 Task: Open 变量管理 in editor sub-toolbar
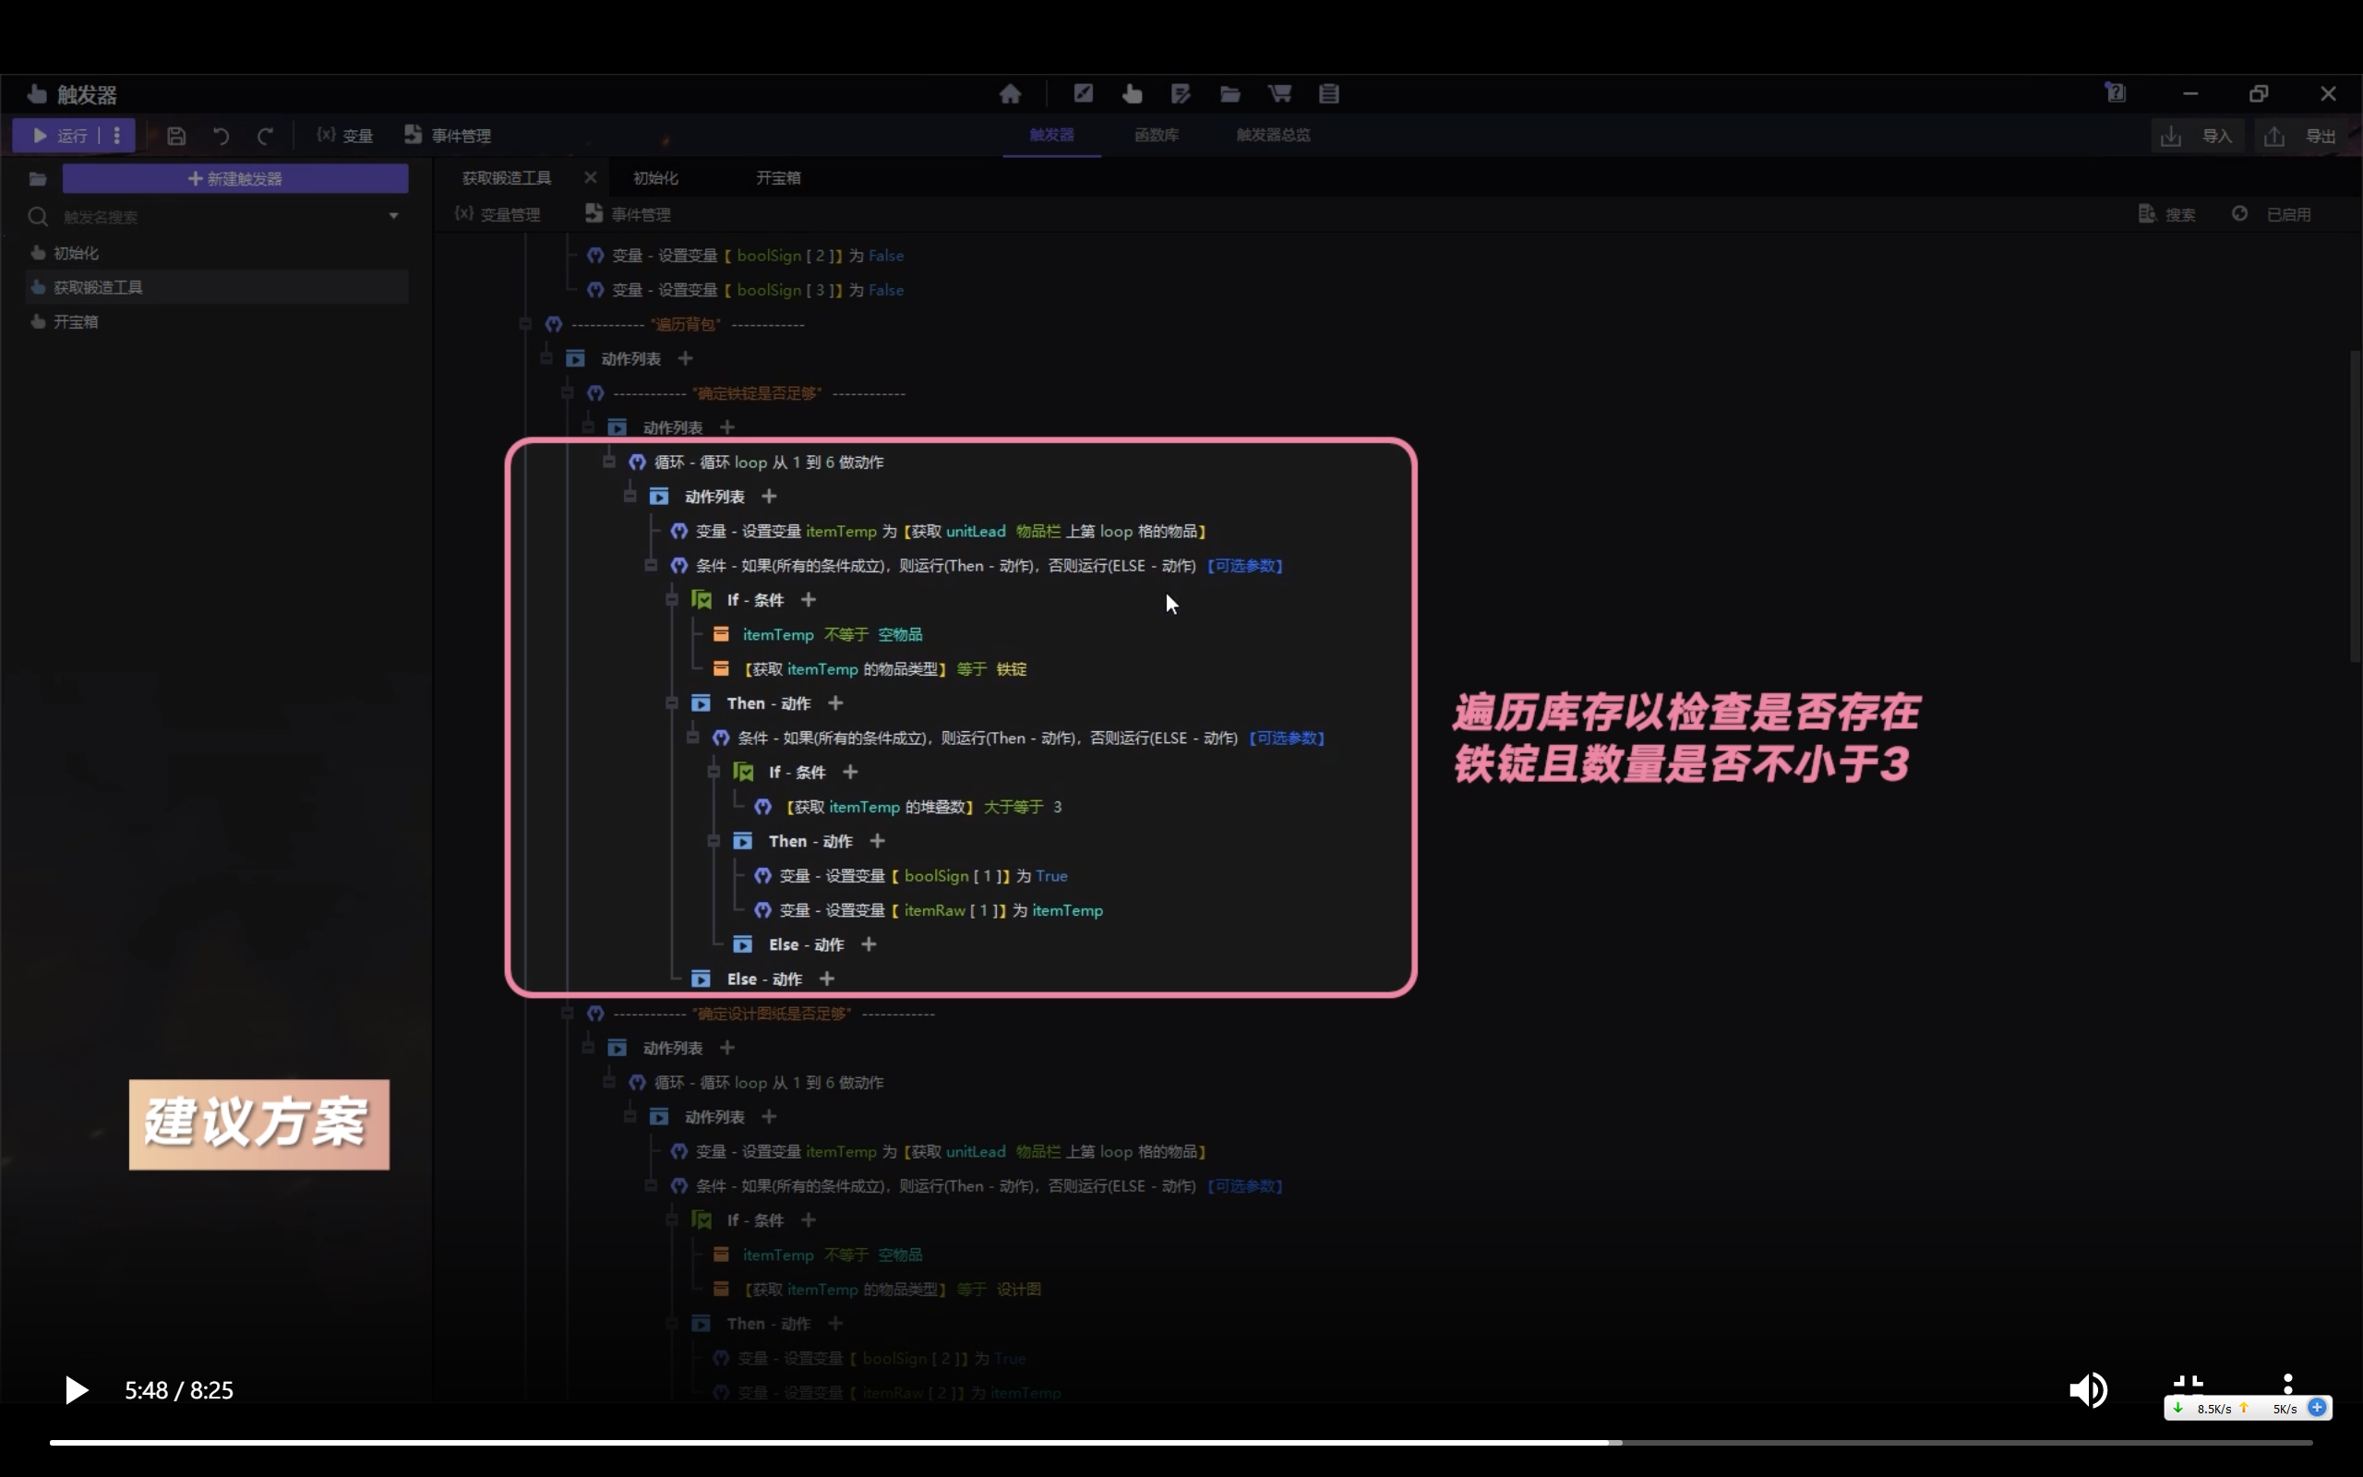(497, 214)
